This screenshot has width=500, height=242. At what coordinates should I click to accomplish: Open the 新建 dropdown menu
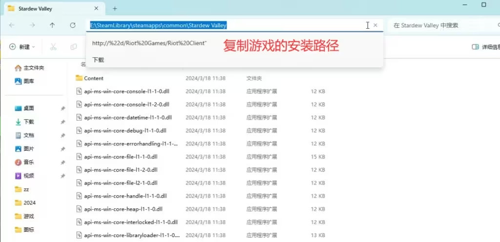pos(22,47)
